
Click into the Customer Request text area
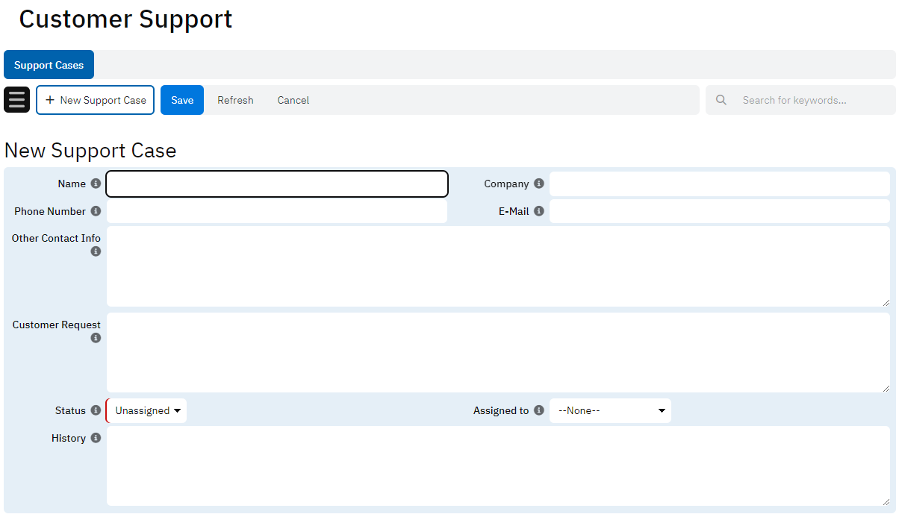(497, 352)
